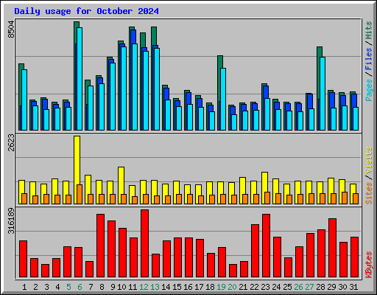Click day 1 on the x-axis
The image size is (377, 295).
click(x=24, y=287)
